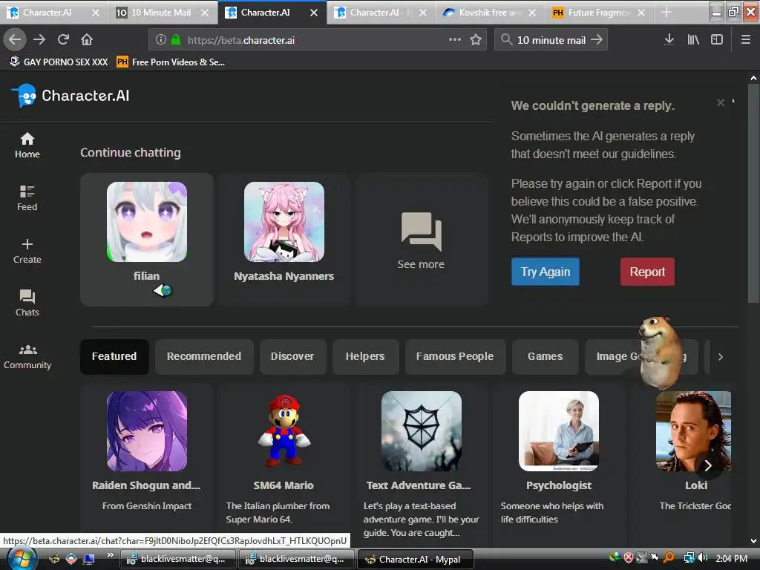Open the library bookshelf icon

693,40
